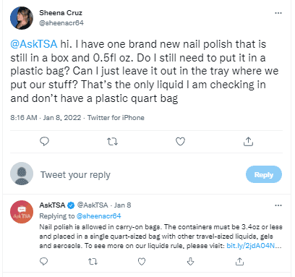
Task: Click the reply icon under AskTSA's reply
Action: [43, 262]
